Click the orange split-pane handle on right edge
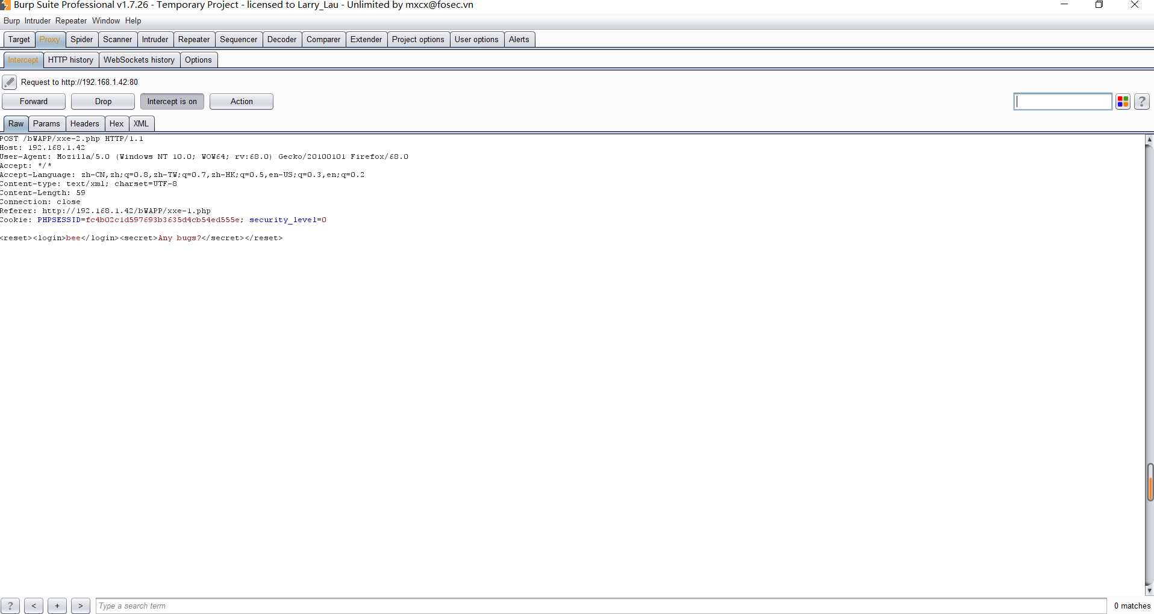Screen dimensions: 1154x614 tap(1150, 483)
